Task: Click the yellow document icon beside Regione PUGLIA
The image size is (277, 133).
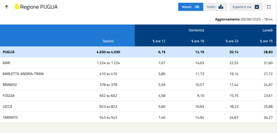Action: click(x=17, y=7)
